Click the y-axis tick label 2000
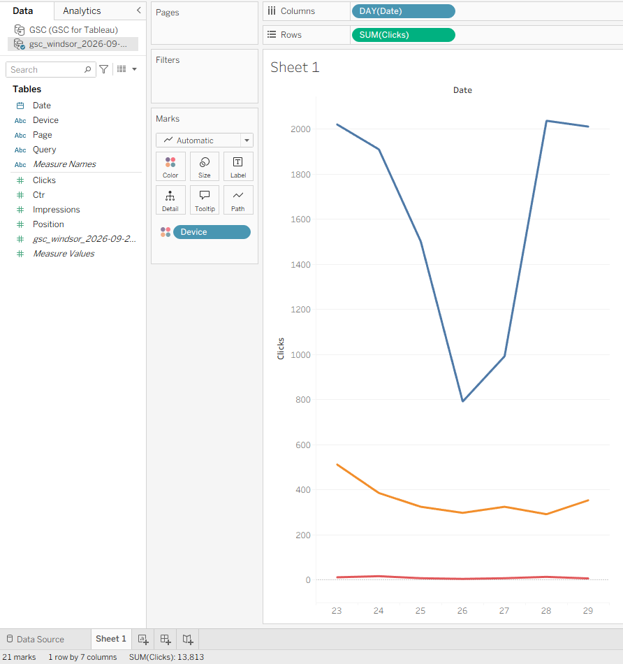Screen dimensions: 623x664 pyautogui.click(x=300, y=129)
